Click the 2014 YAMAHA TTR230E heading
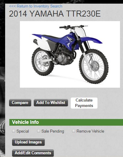Image resolution: width=123 pixels, height=157 pixels. (55, 14)
